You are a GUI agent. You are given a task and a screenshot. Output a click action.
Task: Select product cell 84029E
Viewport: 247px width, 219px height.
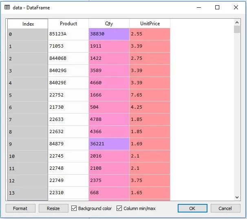pos(68,83)
